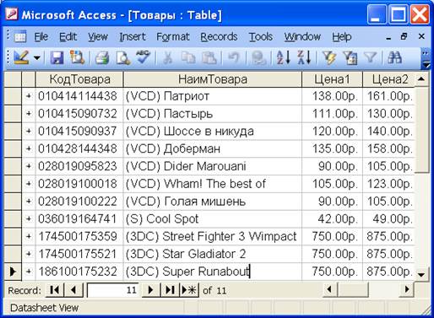Open the Edit menu

point(68,37)
